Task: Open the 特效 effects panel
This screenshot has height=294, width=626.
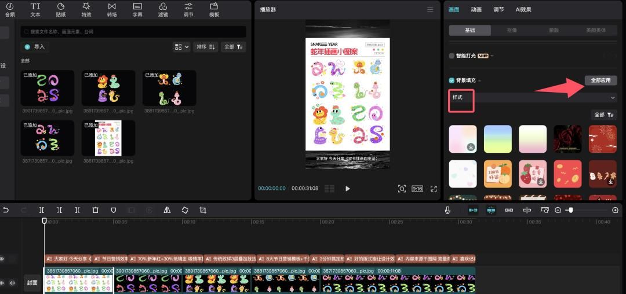Action: click(x=86, y=10)
